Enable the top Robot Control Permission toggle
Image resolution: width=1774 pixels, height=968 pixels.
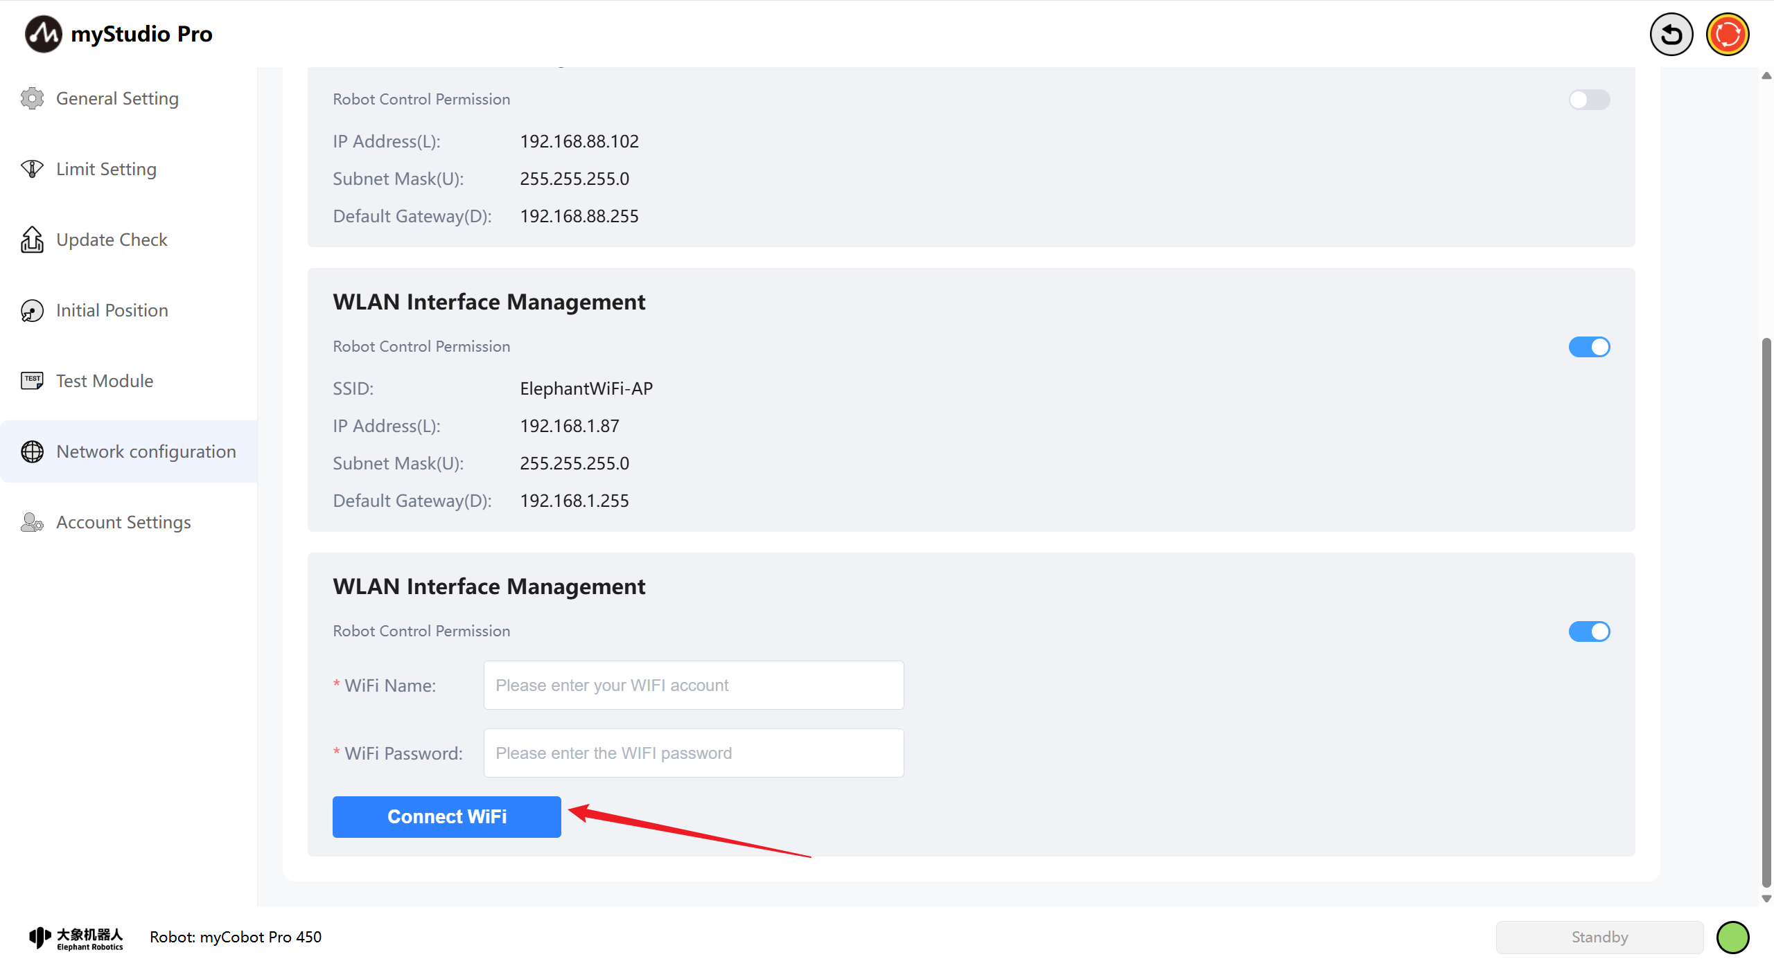[1589, 100]
